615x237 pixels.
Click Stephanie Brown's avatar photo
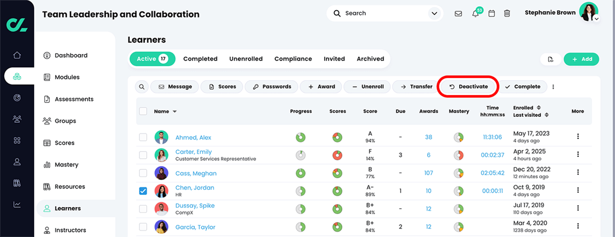coord(588,12)
